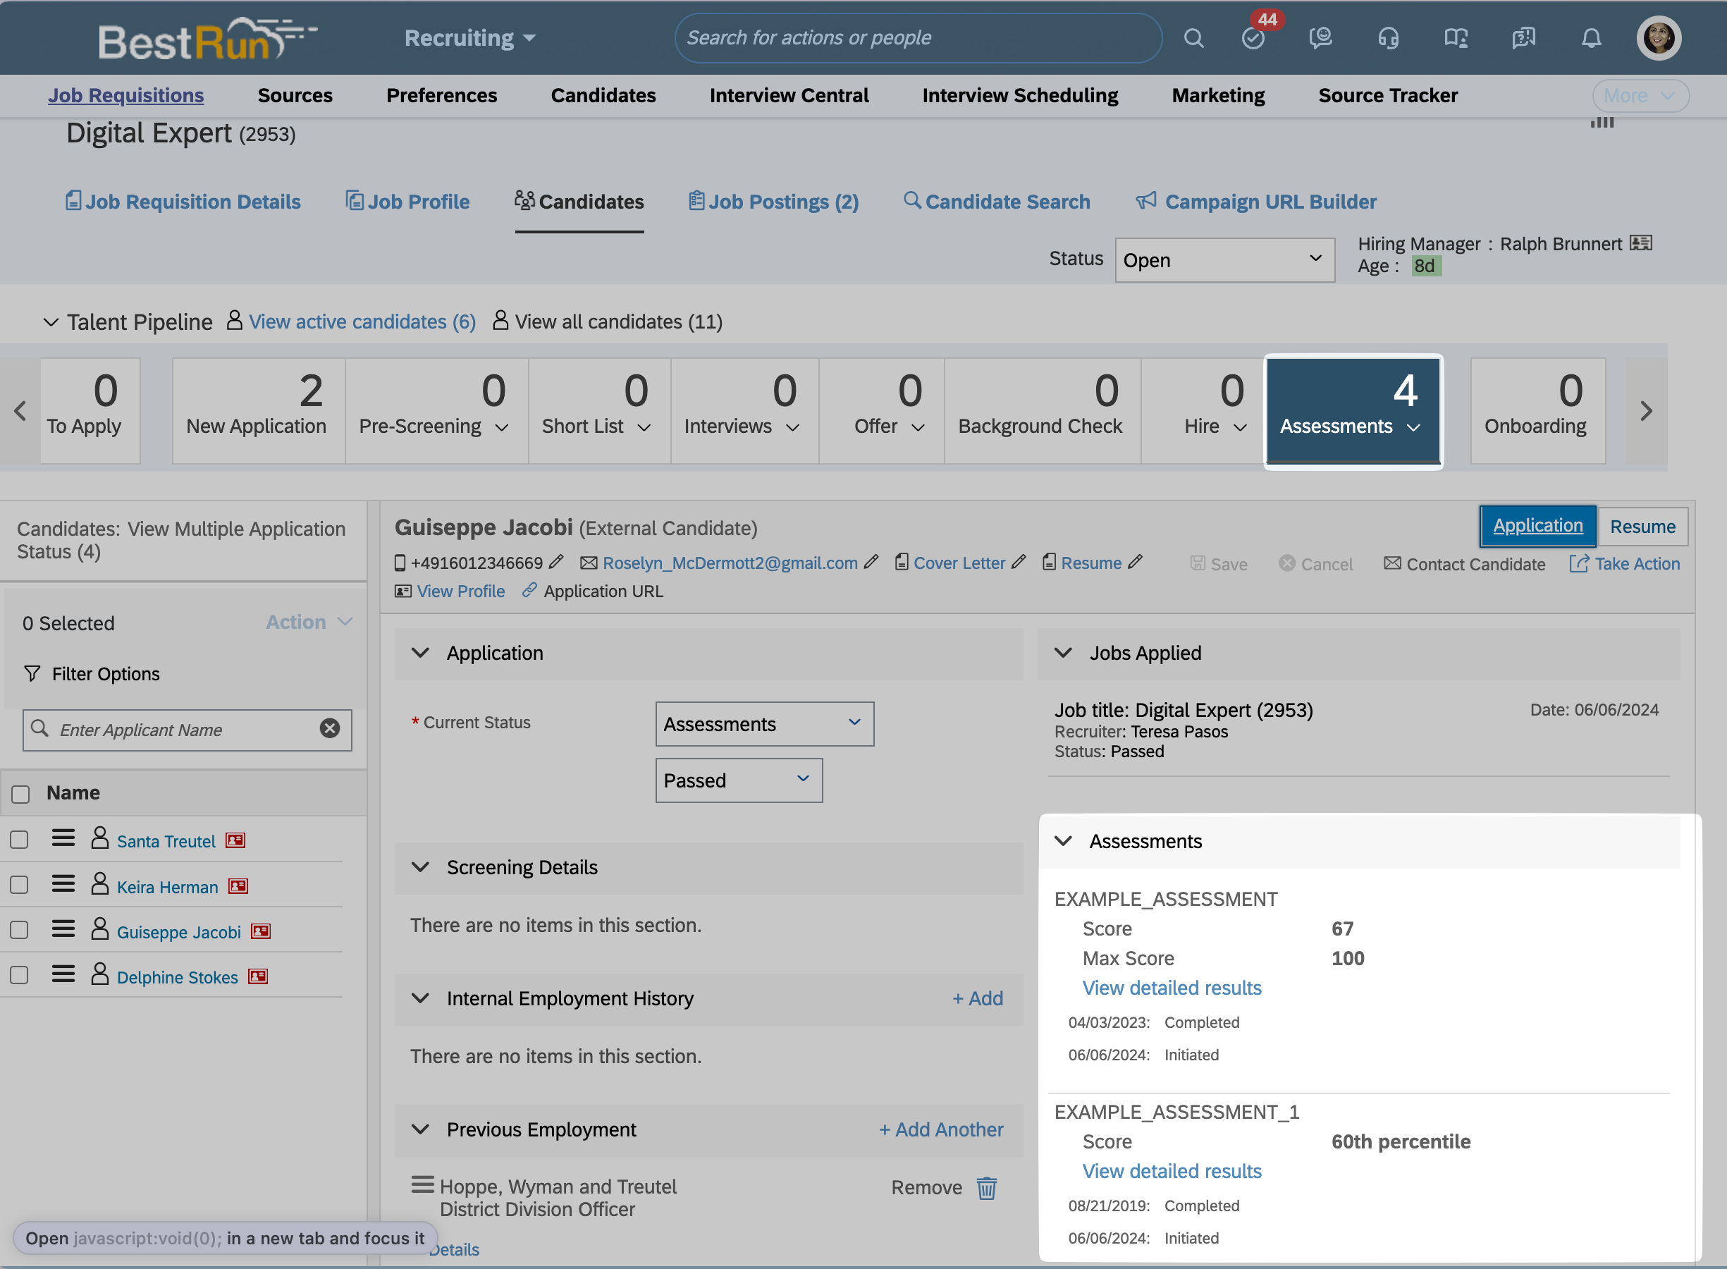This screenshot has height=1269, width=1727.
Task: Click Take Action link
Action: pos(1625,564)
